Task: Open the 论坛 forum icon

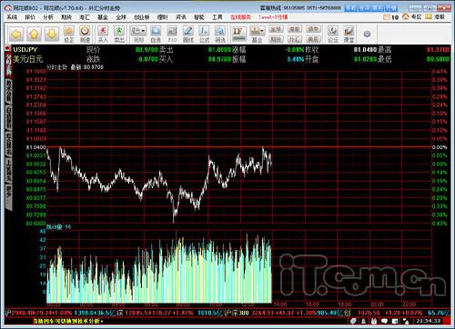Action: pyautogui.click(x=333, y=34)
